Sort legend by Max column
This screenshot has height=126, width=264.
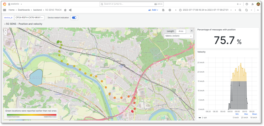point(246,114)
